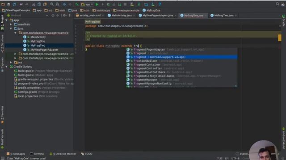This screenshot has width=286, height=160.
Task: Toggle the Android Model tool window
Action: click(x=284, y=138)
